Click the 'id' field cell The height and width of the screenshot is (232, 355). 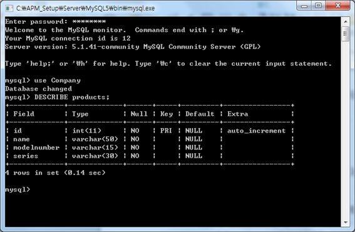[x=18, y=131]
